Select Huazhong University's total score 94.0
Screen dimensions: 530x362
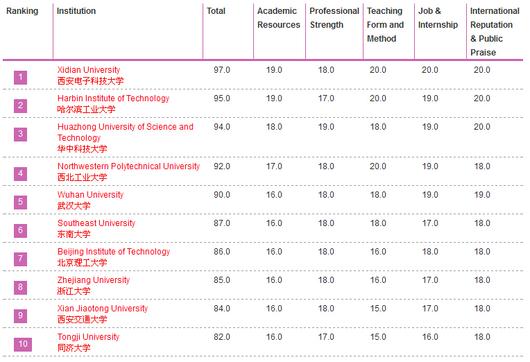[x=222, y=127]
